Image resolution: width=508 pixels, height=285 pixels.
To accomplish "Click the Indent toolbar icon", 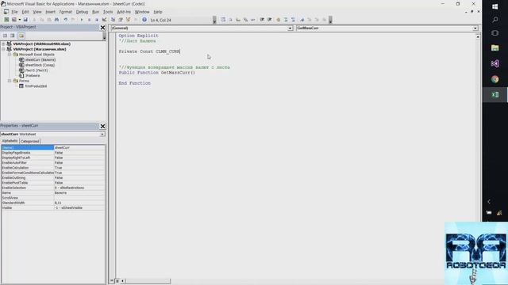I will 262,20.
